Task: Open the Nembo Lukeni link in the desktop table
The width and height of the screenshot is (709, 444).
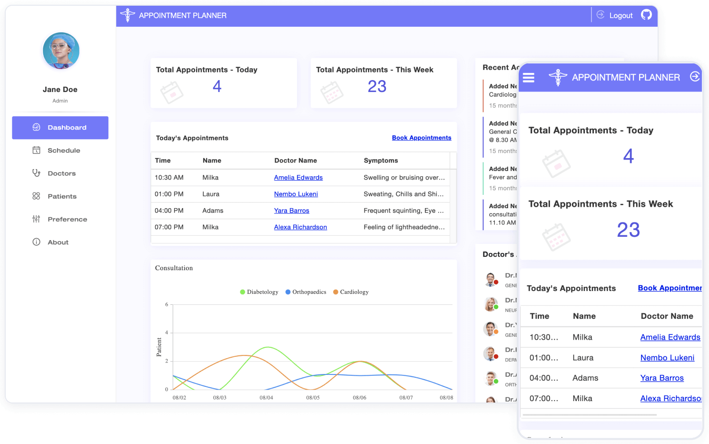Action: [x=295, y=194]
